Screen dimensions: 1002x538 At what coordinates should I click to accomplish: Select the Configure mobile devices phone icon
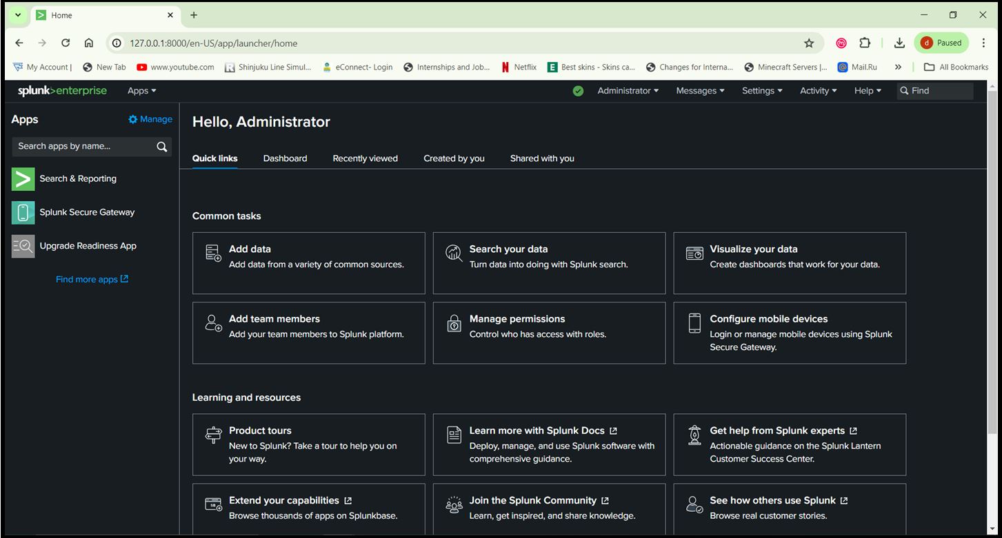point(694,324)
